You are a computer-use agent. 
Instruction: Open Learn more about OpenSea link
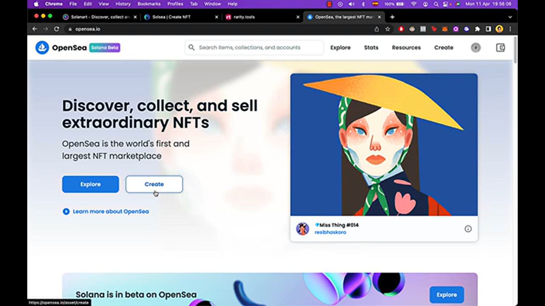coord(111,211)
